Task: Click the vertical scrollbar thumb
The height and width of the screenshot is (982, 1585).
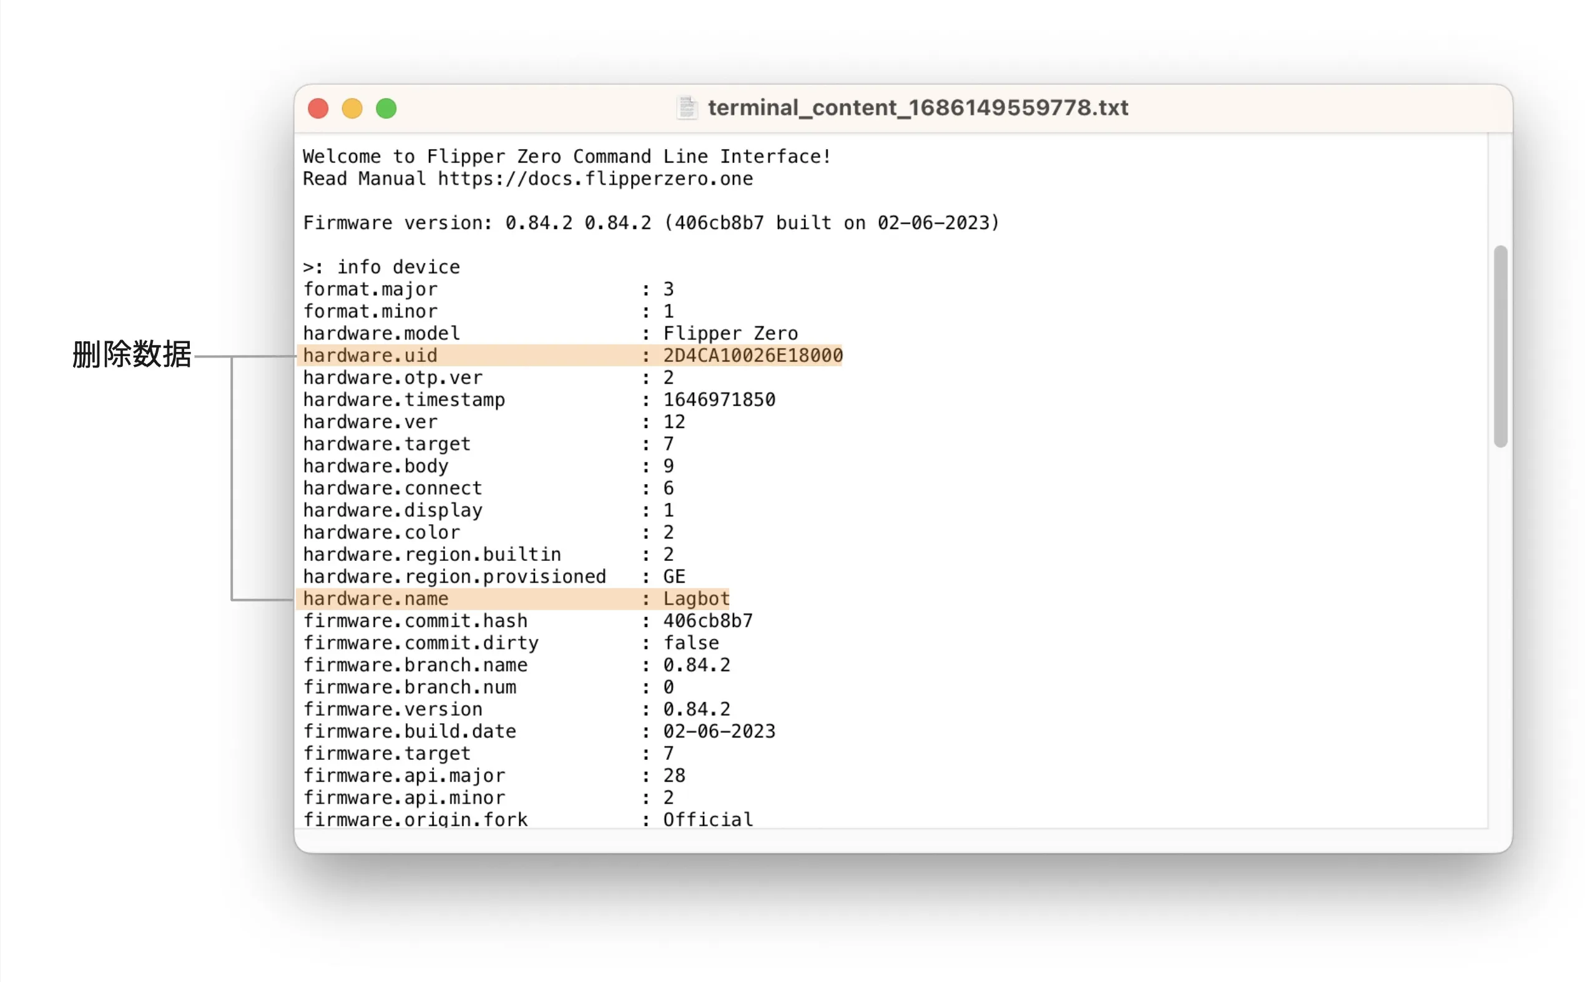Action: (x=1500, y=346)
